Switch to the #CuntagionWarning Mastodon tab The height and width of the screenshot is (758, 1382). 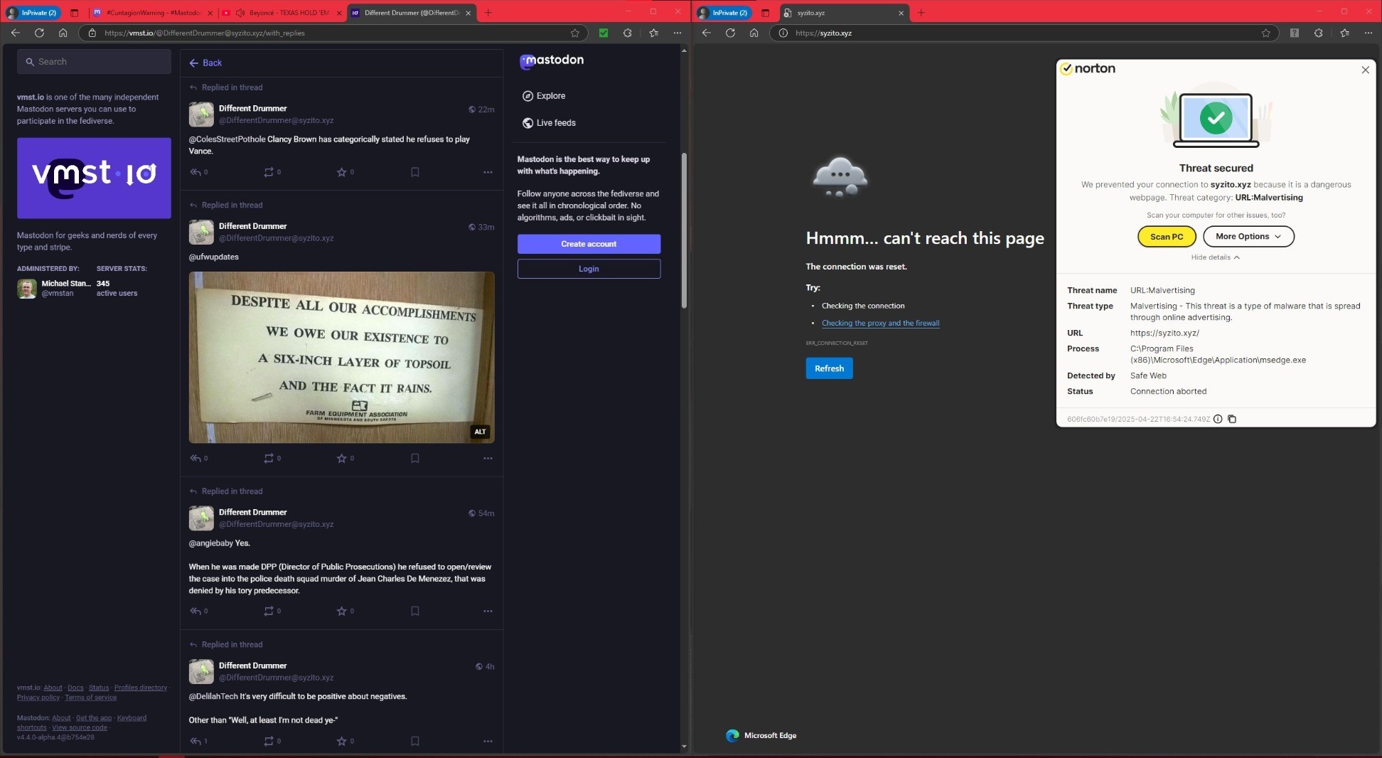(x=153, y=13)
